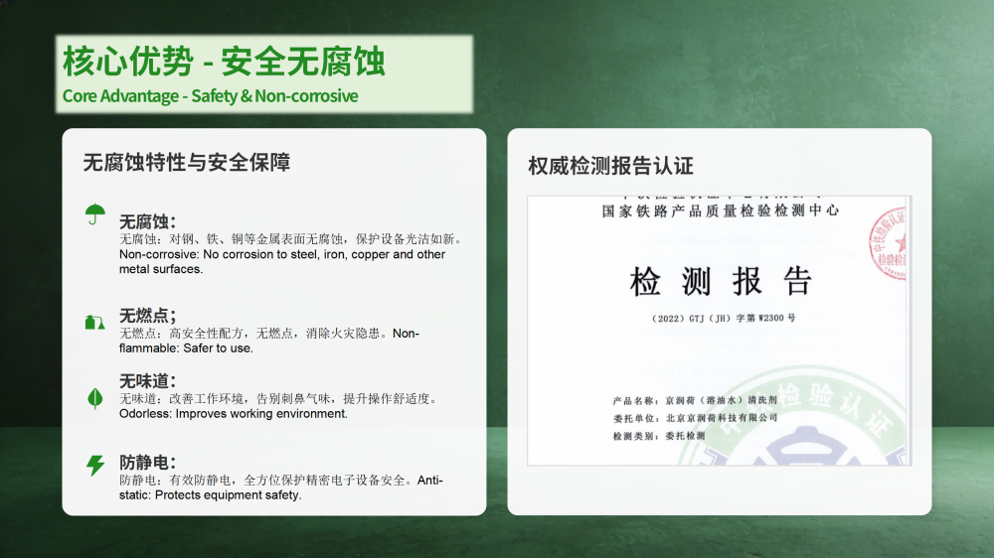The image size is (994, 558).
Task: Click heading 权威检测报告认证
Action: point(610,165)
